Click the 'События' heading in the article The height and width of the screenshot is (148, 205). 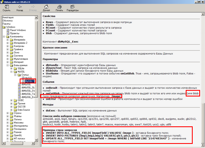(x=48, y=82)
